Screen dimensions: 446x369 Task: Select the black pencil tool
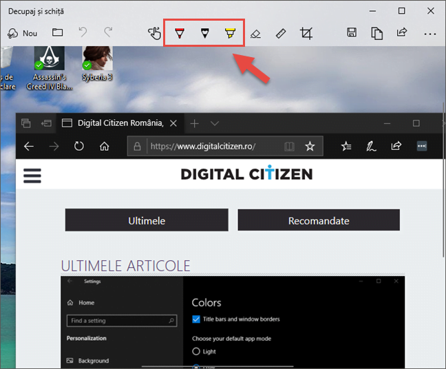click(x=205, y=33)
